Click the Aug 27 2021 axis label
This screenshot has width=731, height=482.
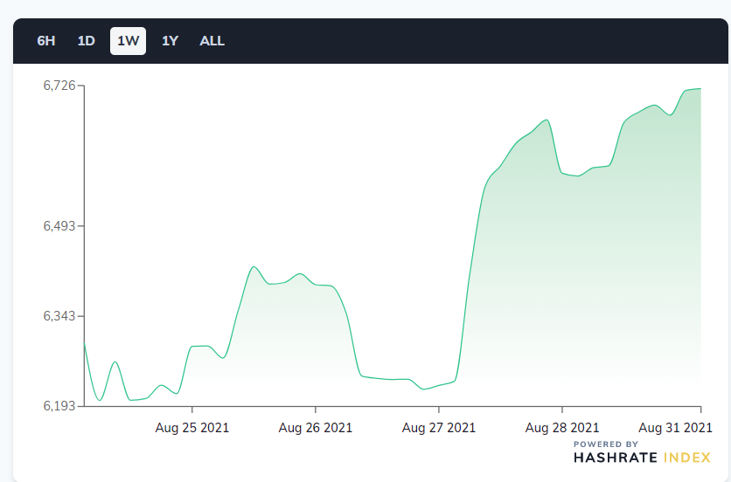tap(439, 428)
